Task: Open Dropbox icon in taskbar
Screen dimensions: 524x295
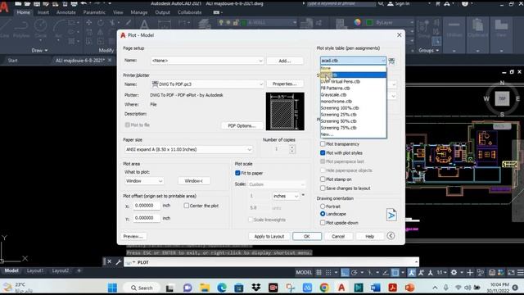Action: click(x=256, y=288)
